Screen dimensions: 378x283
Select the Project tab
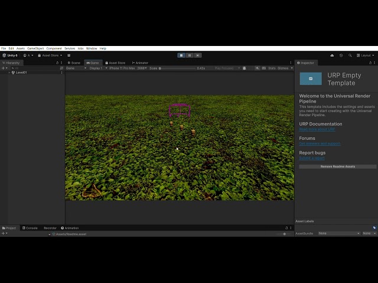(x=9, y=228)
